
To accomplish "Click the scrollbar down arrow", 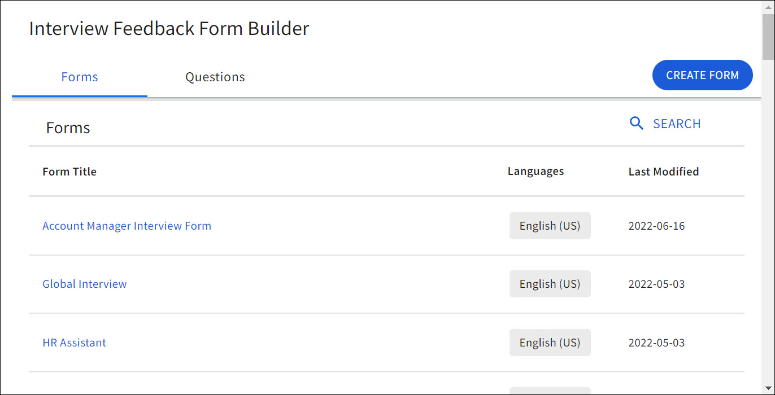I will [769, 389].
